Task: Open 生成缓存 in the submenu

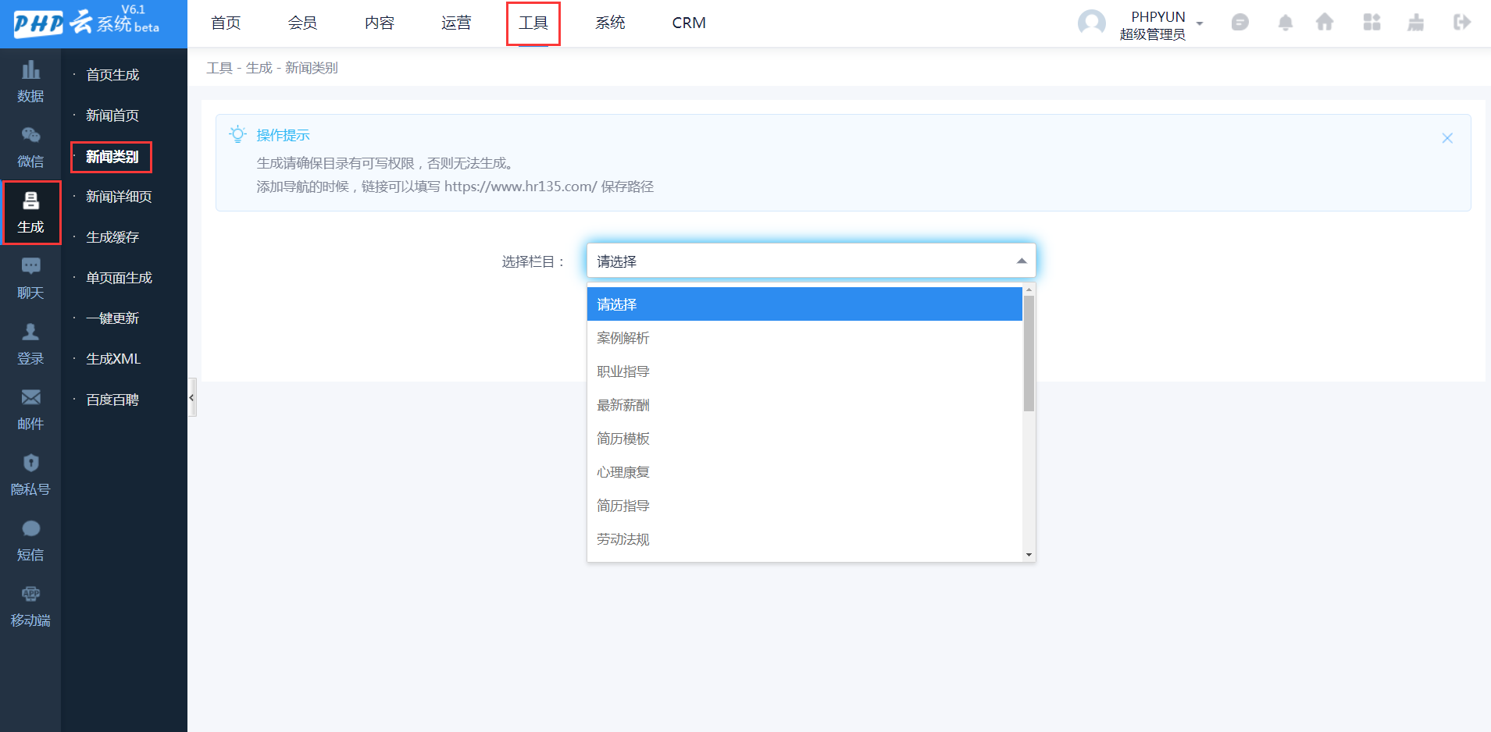Action: (112, 237)
